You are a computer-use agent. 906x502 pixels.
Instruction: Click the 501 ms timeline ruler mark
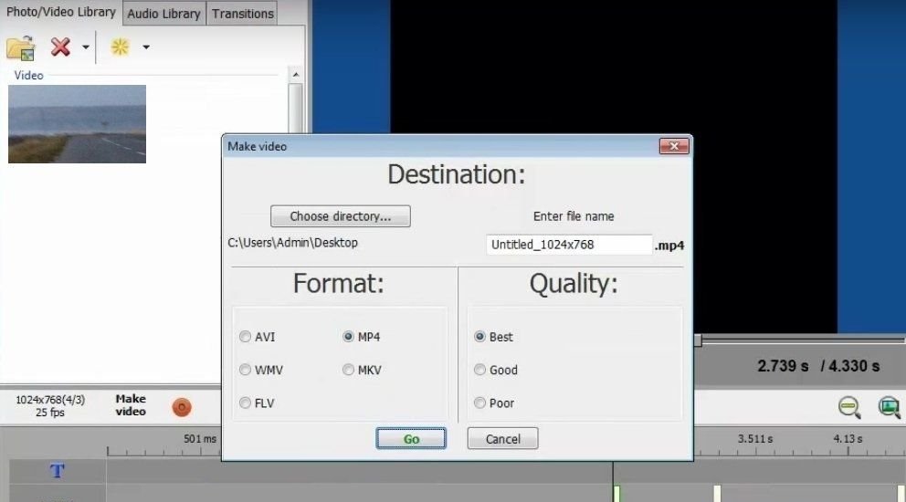200,439
